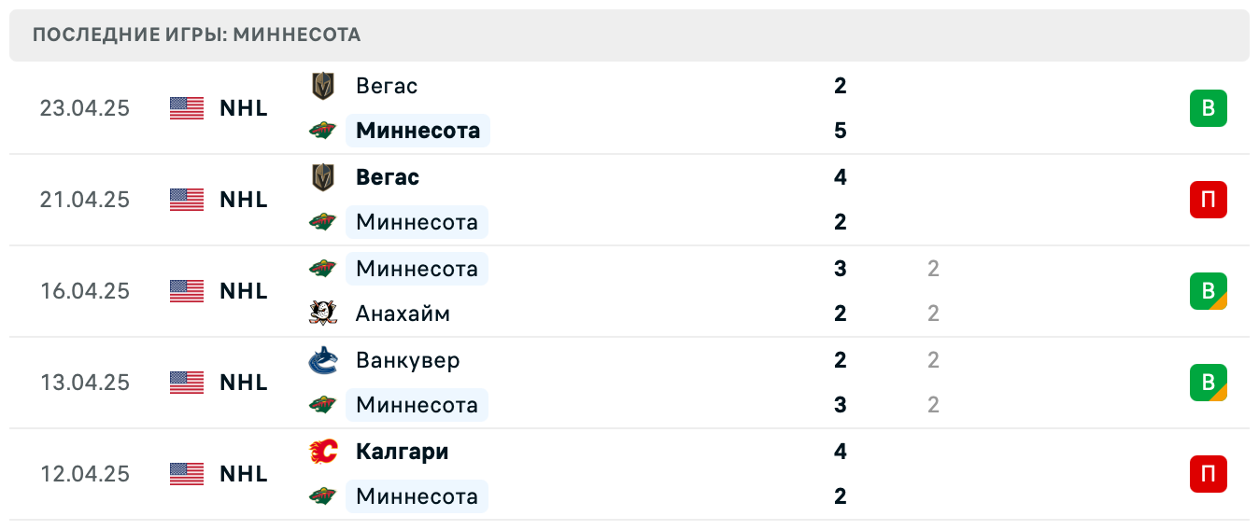Click Vancouver Canucks logo icon

[x=322, y=360]
